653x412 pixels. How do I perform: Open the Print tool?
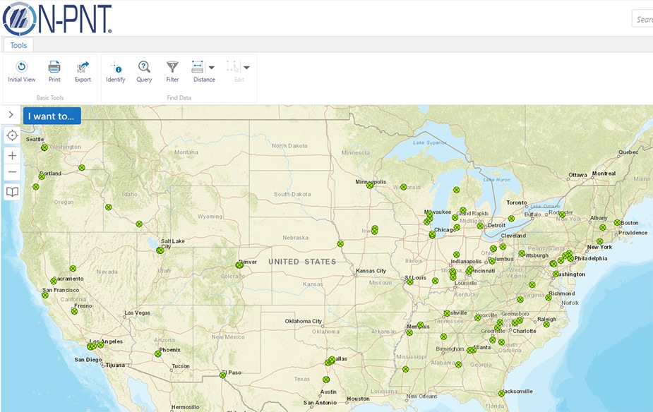click(54, 71)
